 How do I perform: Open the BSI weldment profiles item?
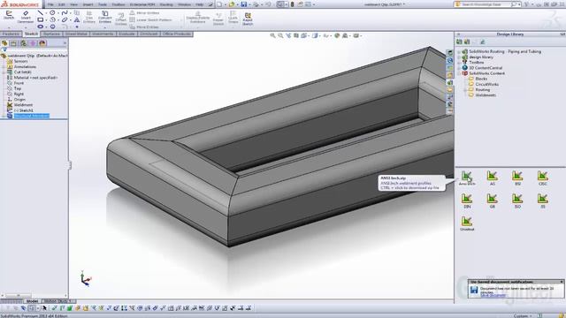click(517, 178)
